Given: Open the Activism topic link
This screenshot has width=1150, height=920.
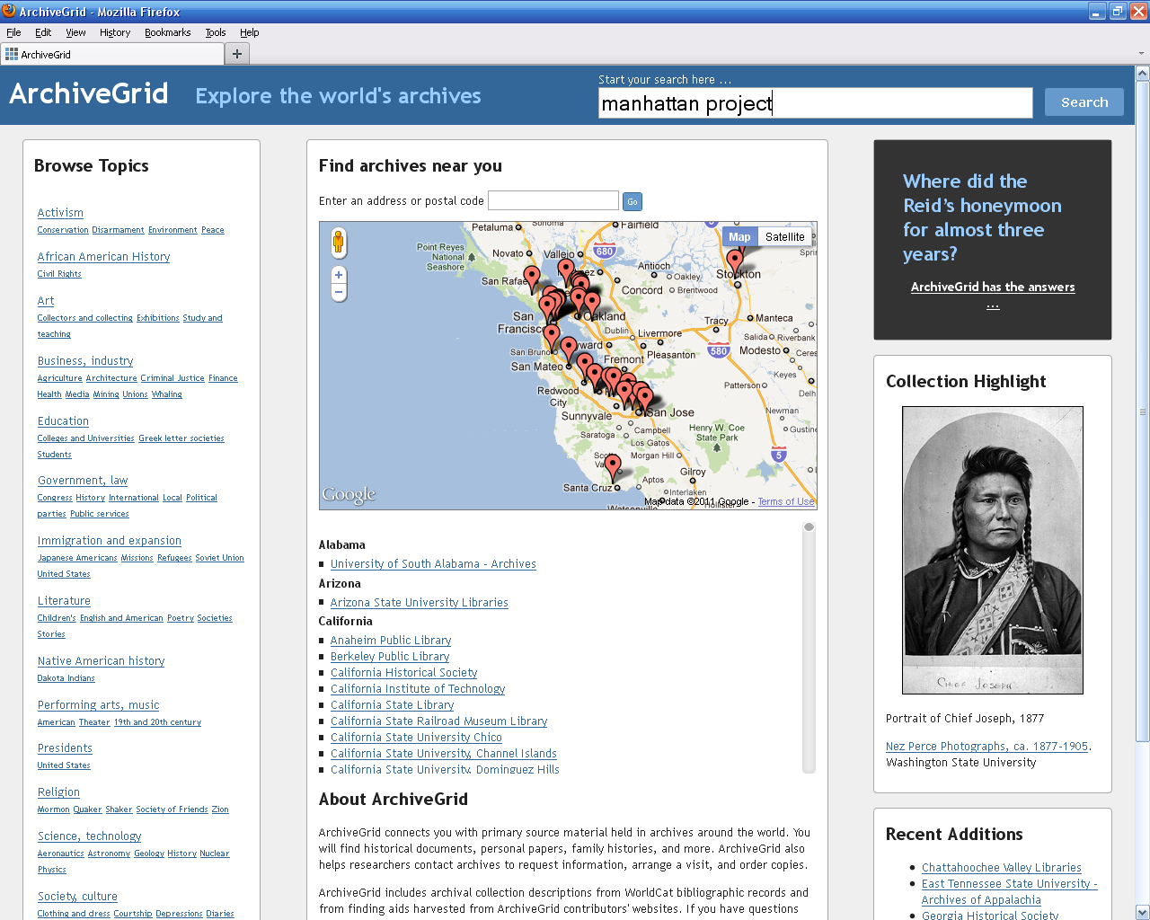Looking at the screenshot, I should pyautogui.click(x=60, y=213).
